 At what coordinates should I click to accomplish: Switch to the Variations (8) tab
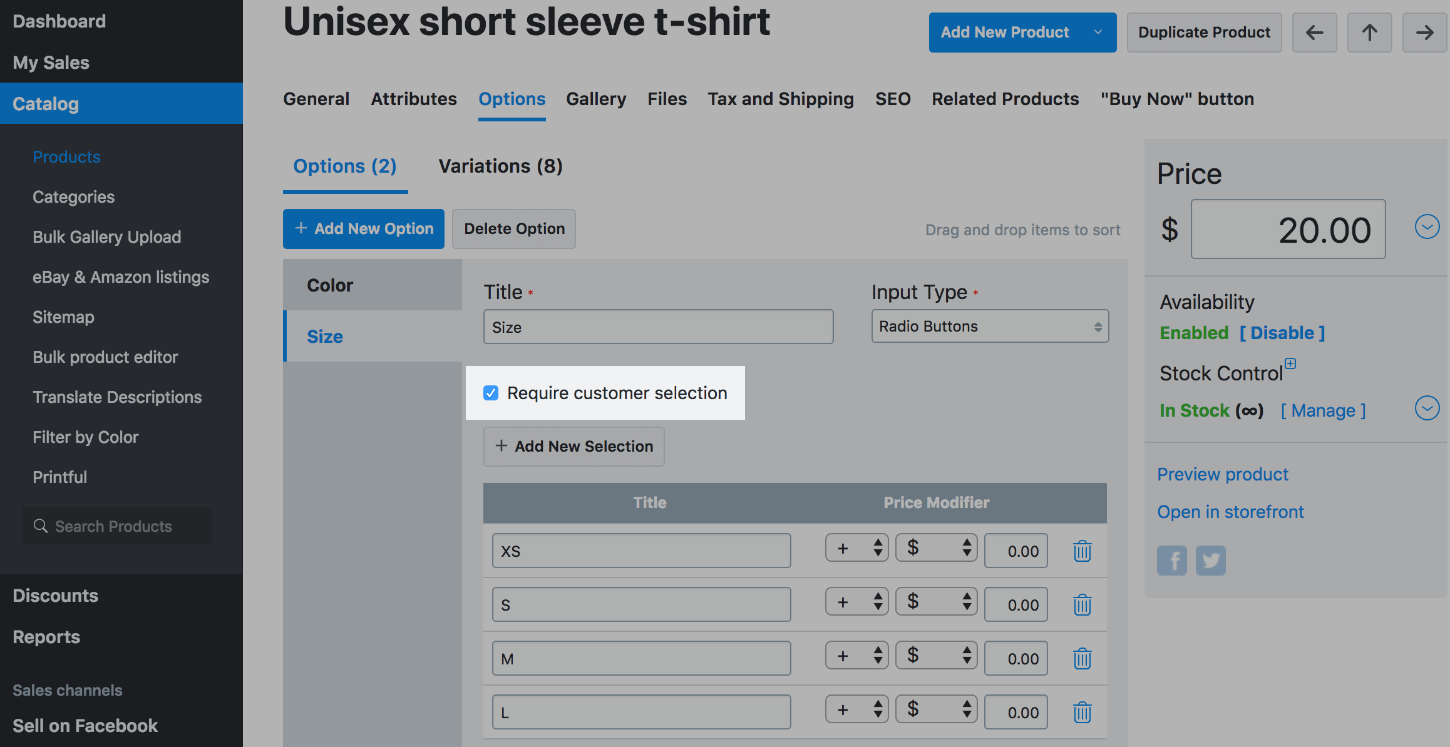[x=500, y=166]
